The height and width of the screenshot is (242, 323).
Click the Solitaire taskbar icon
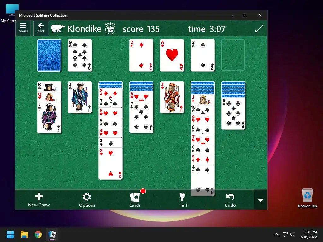coord(52,234)
